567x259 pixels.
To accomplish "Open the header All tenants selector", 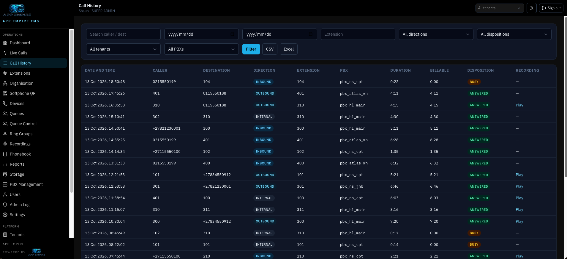I will pyautogui.click(x=500, y=8).
